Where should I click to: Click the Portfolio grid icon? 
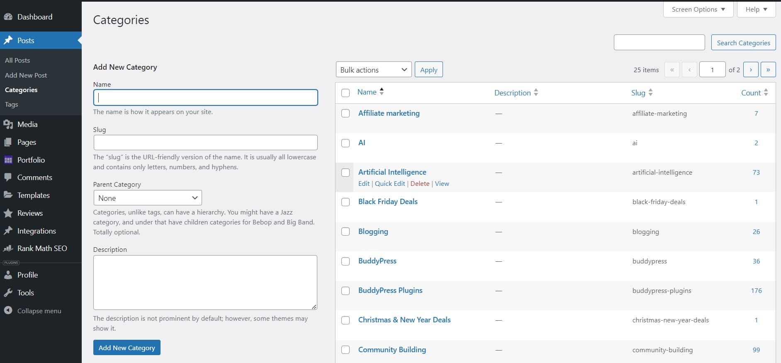(8, 160)
